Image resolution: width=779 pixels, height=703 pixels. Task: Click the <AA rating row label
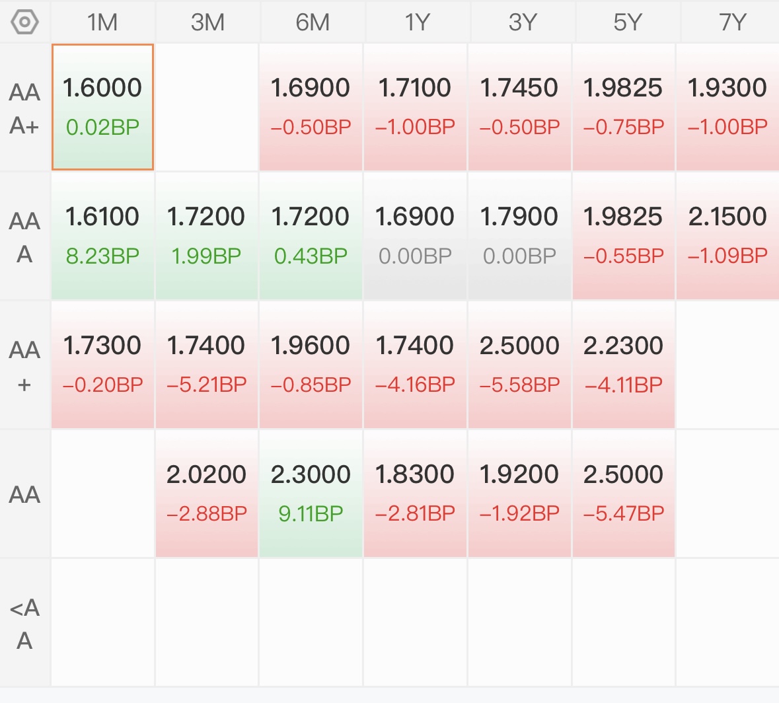25,624
